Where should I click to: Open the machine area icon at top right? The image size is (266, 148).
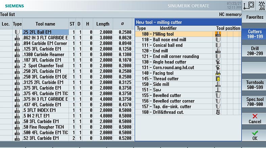point(249,5)
